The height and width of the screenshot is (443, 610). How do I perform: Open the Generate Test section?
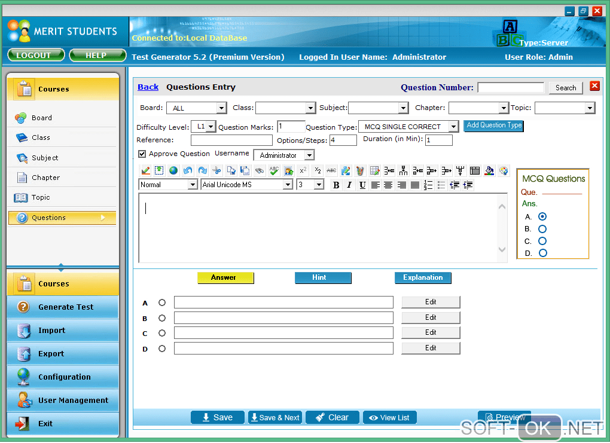coord(63,307)
